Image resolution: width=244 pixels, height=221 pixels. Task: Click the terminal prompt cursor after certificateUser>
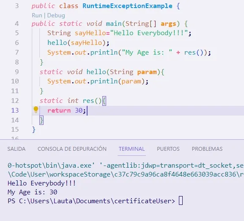(181, 201)
